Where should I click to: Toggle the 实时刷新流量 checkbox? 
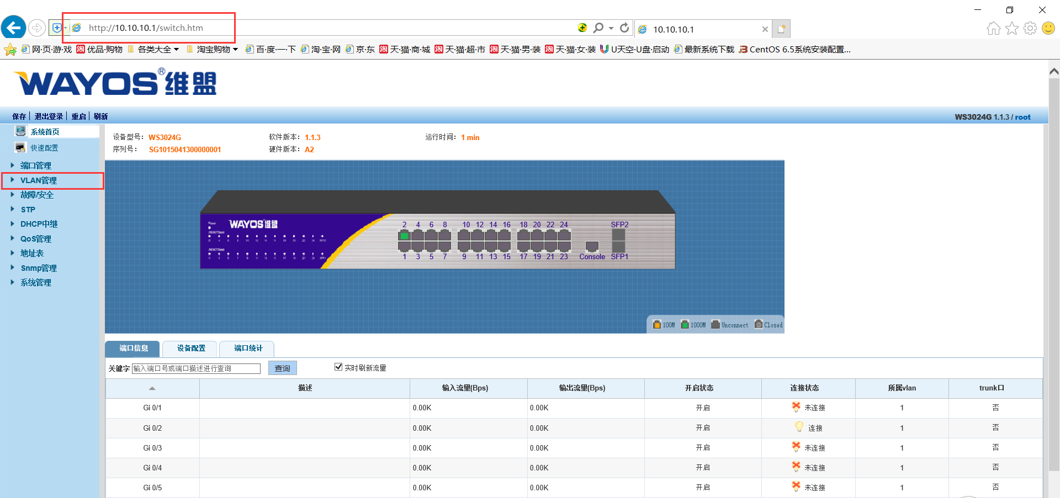(338, 367)
